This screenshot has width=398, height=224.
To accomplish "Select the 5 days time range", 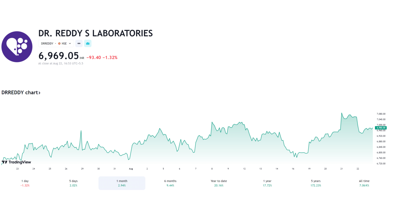I will (x=73, y=183).
